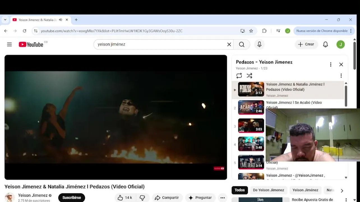This screenshot has height=202, width=360.
Task: Start voice search with the microphone icon
Action: pos(259,44)
